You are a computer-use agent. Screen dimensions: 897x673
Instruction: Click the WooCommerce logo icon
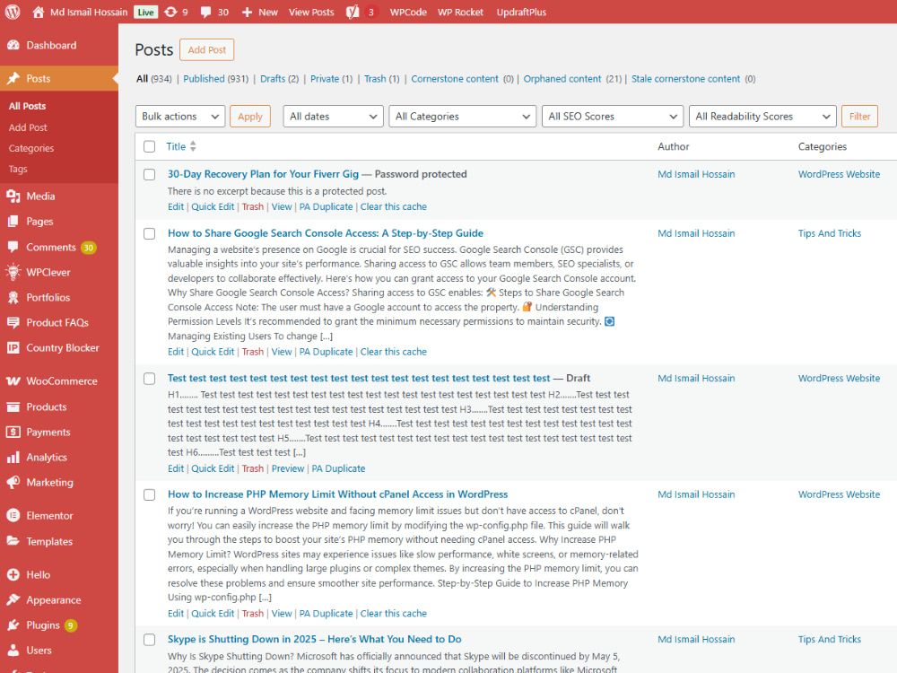coord(13,381)
